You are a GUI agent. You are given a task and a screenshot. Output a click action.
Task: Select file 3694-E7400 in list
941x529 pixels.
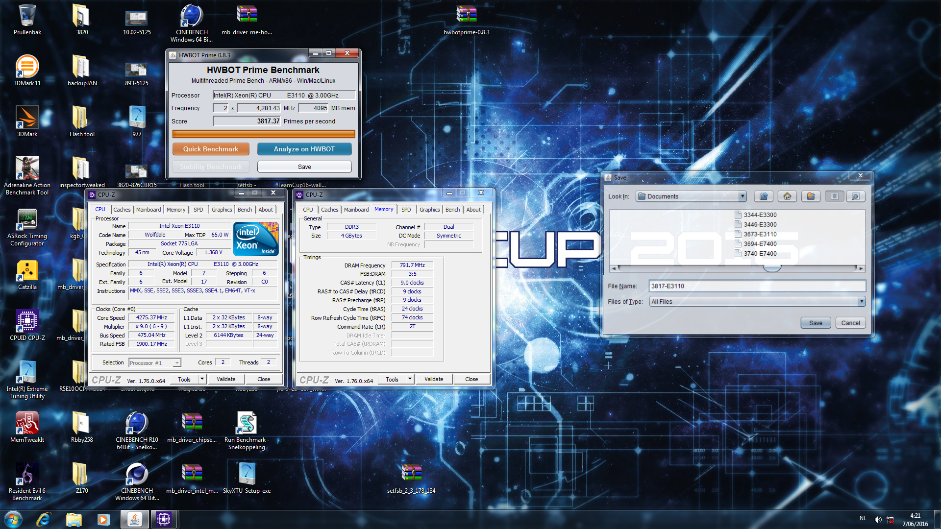(756, 244)
